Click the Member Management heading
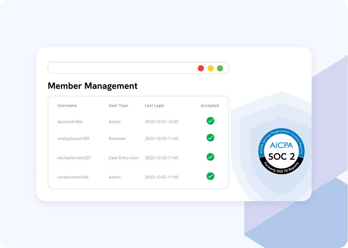Viewport: 348px width, 248px height. (93, 86)
